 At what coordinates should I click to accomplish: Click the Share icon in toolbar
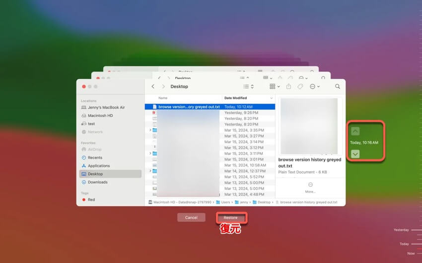289,86
